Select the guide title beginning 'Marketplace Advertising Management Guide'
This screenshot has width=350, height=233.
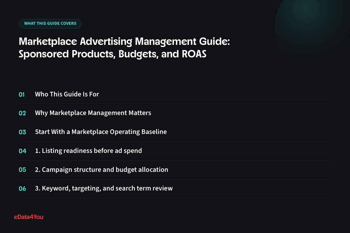[x=125, y=48]
